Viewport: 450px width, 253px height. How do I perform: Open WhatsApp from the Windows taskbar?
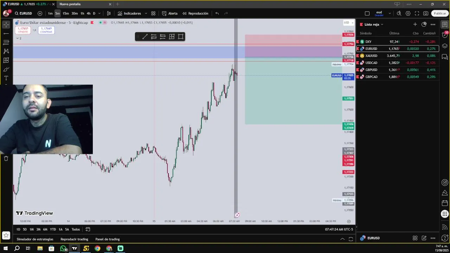[63, 248]
